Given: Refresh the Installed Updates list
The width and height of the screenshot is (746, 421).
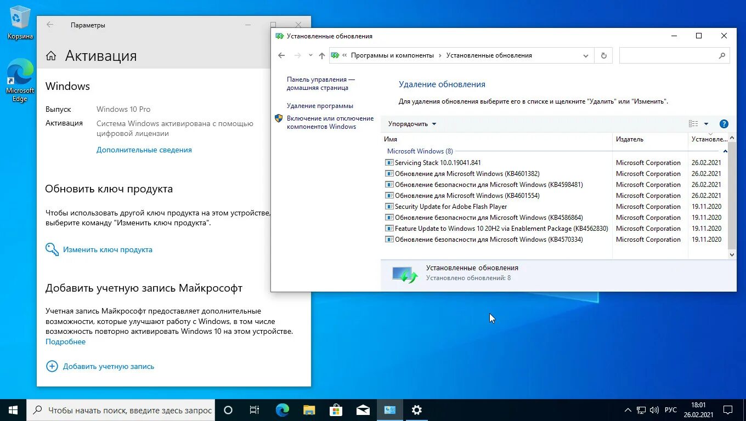Looking at the screenshot, I should [x=604, y=55].
